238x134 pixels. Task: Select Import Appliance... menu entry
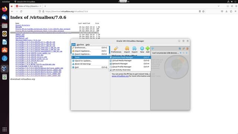tap(90, 51)
